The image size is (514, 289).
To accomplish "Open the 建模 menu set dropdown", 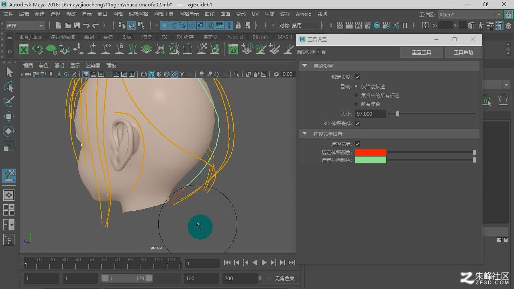I will click(x=24, y=25).
